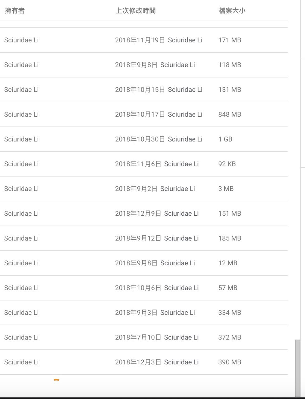Select the 12 MB file row
Image resolution: width=305 pixels, height=399 pixels.
coord(144,263)
